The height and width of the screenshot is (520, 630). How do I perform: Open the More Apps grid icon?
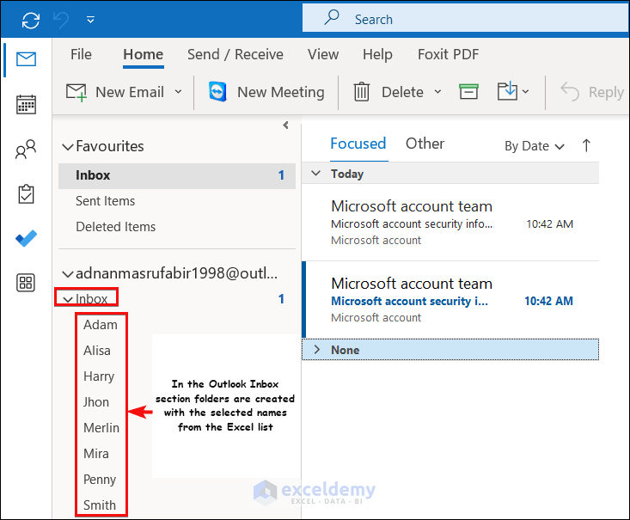tap(26, 283)
